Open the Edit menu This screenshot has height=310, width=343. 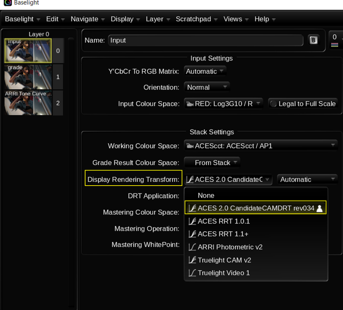[55, 19]
